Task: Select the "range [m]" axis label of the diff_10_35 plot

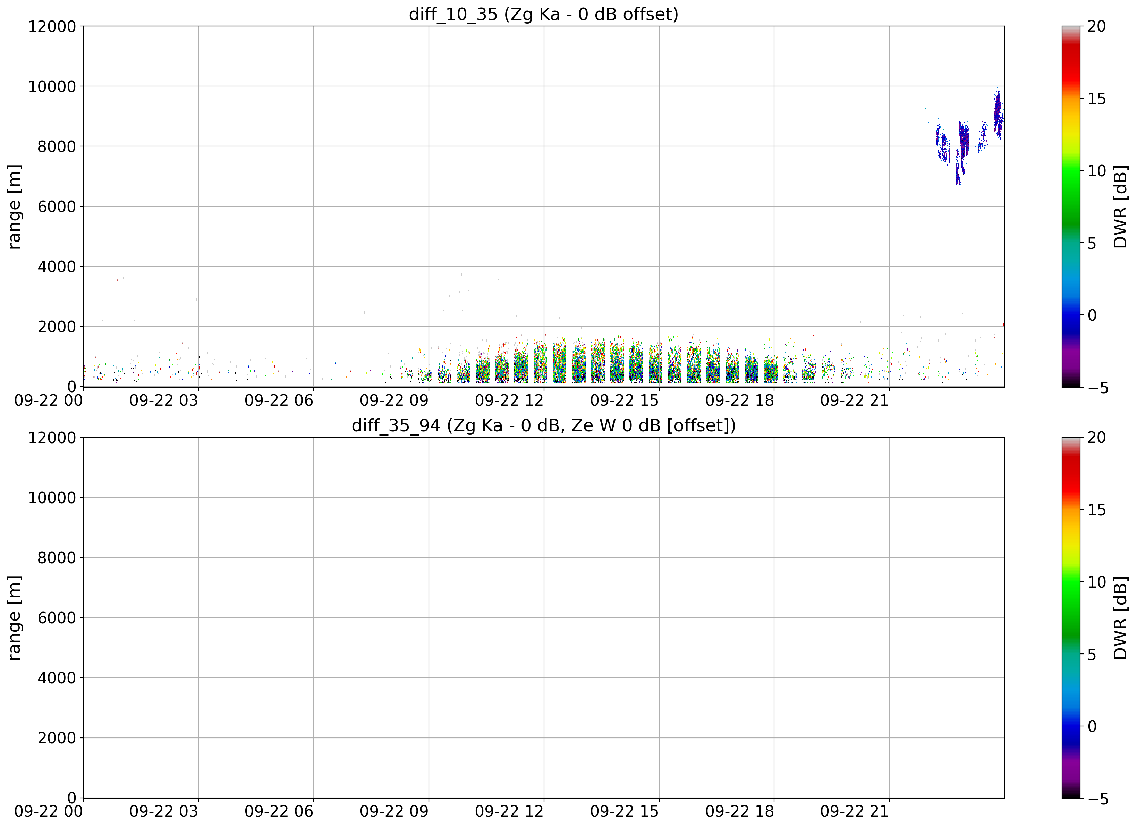Action: pyautogui.click(x=14, y=206)
